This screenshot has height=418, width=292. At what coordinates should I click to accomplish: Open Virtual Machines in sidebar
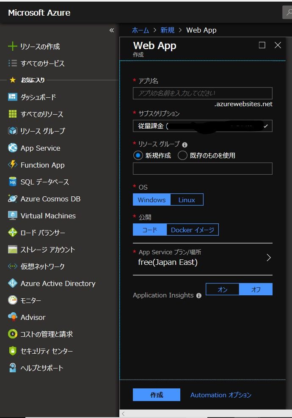point(48,216)
